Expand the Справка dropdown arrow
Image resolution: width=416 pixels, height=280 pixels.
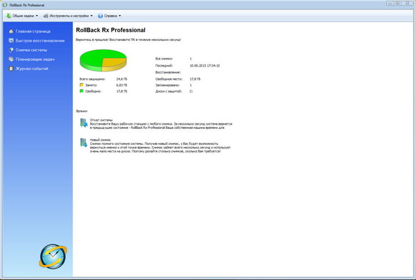pos(120,15)
